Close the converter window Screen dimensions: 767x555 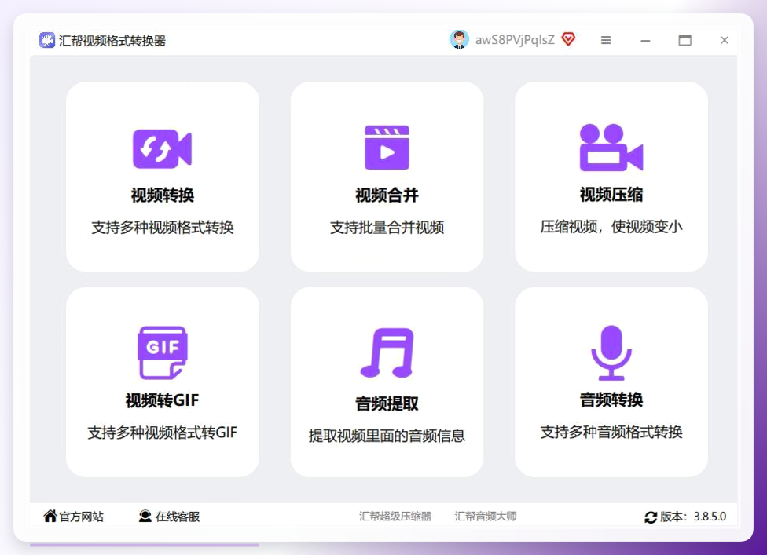[x=725, y=40]
